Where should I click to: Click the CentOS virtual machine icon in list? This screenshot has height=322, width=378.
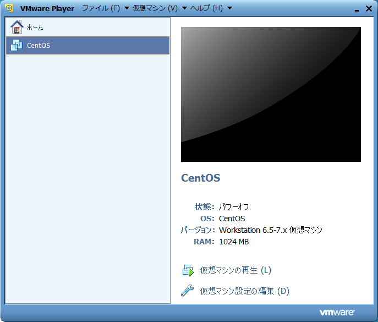click(x=17, y=45)
